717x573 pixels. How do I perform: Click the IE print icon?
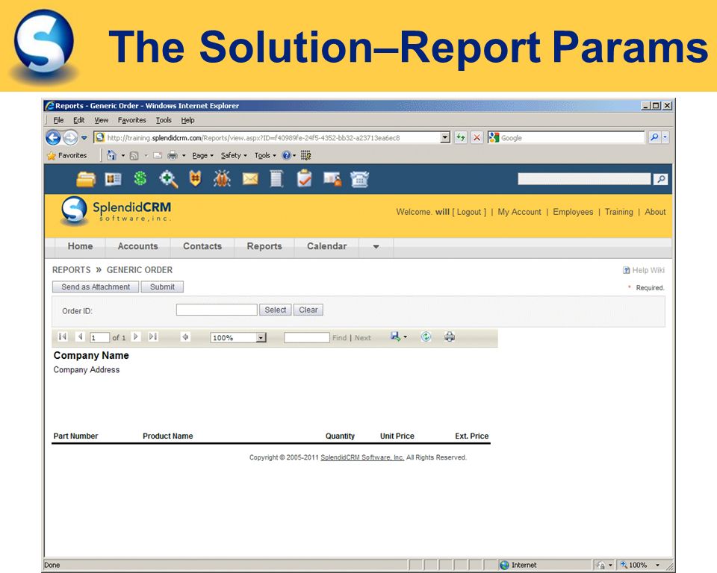[173, 155]
